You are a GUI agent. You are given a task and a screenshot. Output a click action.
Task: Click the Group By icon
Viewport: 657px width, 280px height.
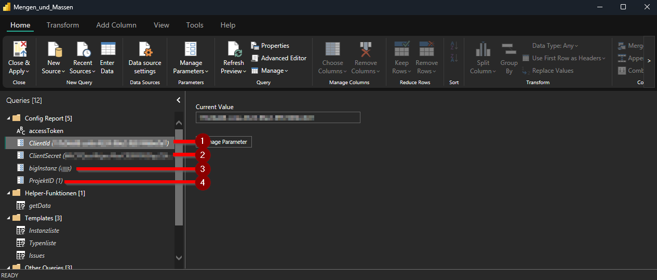(x=509, y=49)
